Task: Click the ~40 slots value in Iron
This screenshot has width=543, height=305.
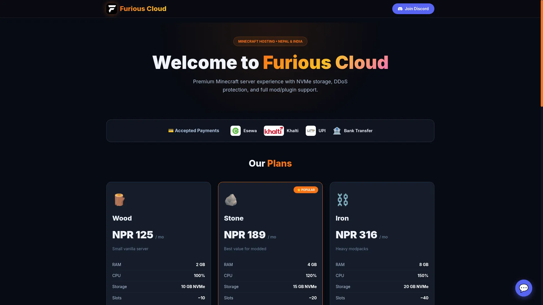Action: tap(424, 298)
